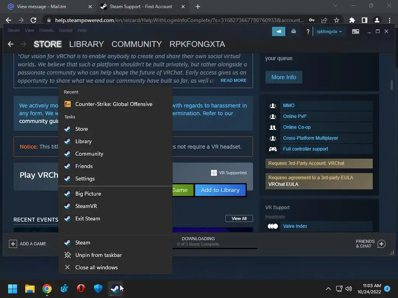Screen dimensions: 398x298
Task: Click ADD A GAME plus button
Action: (13, 244)
